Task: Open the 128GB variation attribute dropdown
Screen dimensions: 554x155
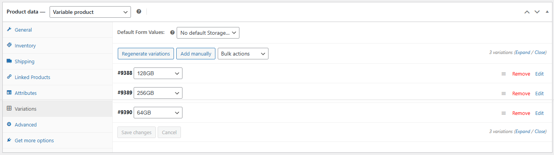Action: click(x=158, y=73)
